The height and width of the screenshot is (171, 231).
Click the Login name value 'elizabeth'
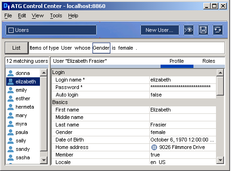coord(183,80)
